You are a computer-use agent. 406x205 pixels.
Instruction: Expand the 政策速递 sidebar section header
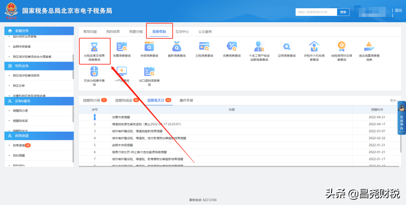(x=38, y=135)
